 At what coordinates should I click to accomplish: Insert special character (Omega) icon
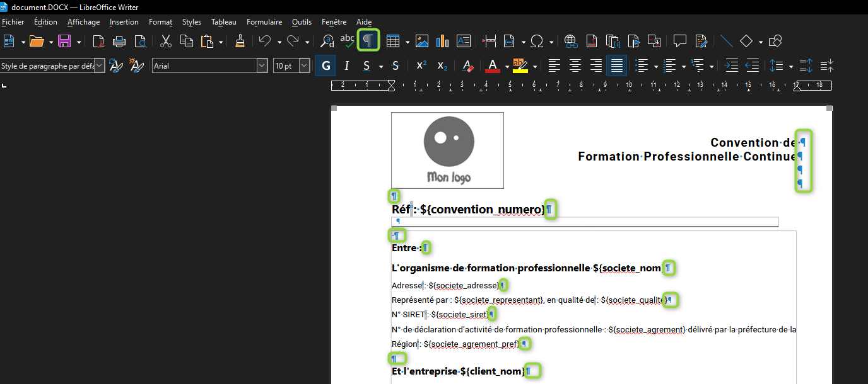click(x=537, y=42)
